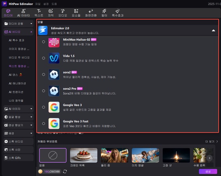Open the 화면전환 (Transitions) toolbar tab

pos(91,13)
